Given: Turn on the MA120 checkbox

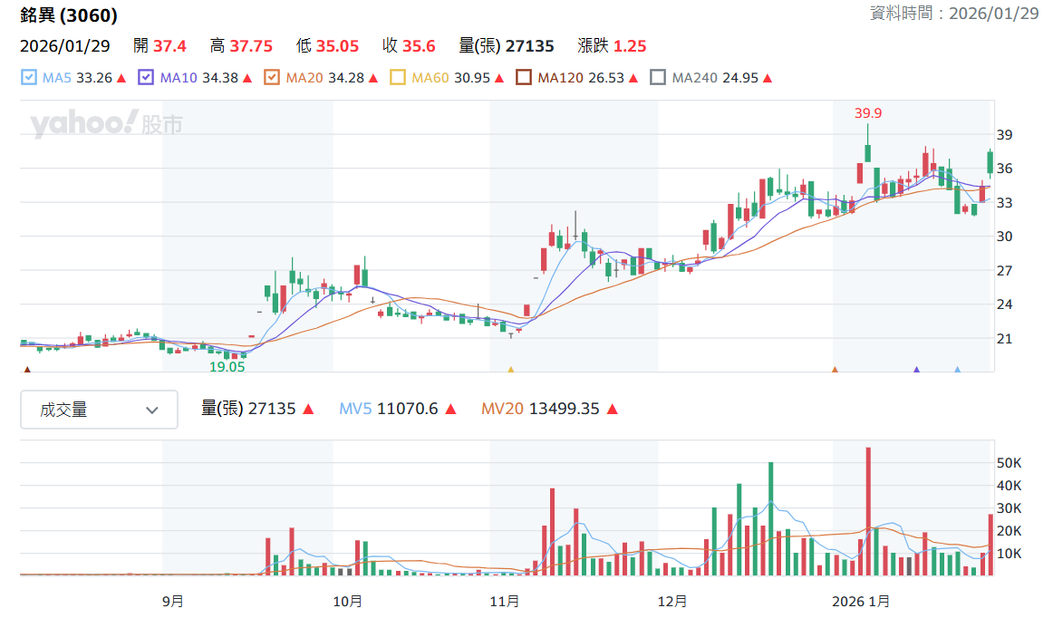Looking at the screenshot, I should [x=524, y=77].
